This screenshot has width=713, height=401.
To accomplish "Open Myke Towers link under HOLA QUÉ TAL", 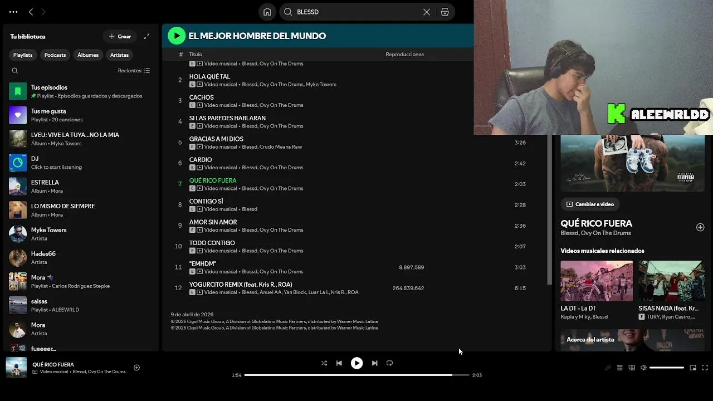I will point(321,85).
